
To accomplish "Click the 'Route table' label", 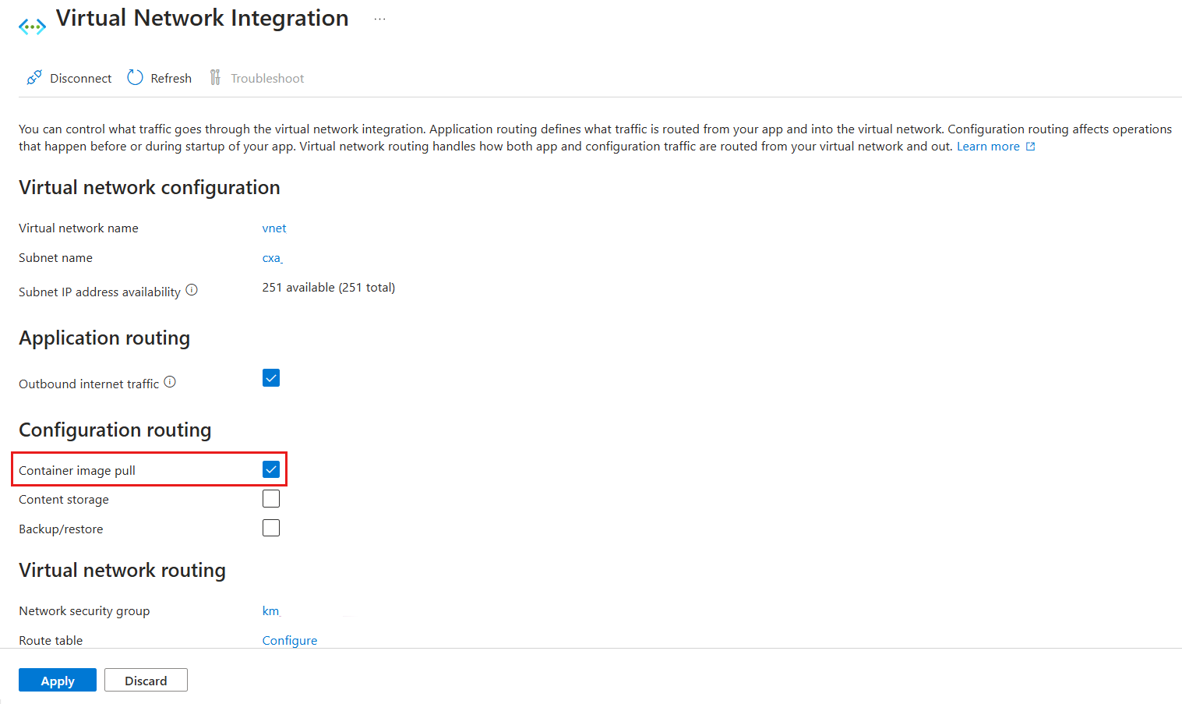I will tap(51, 640).
